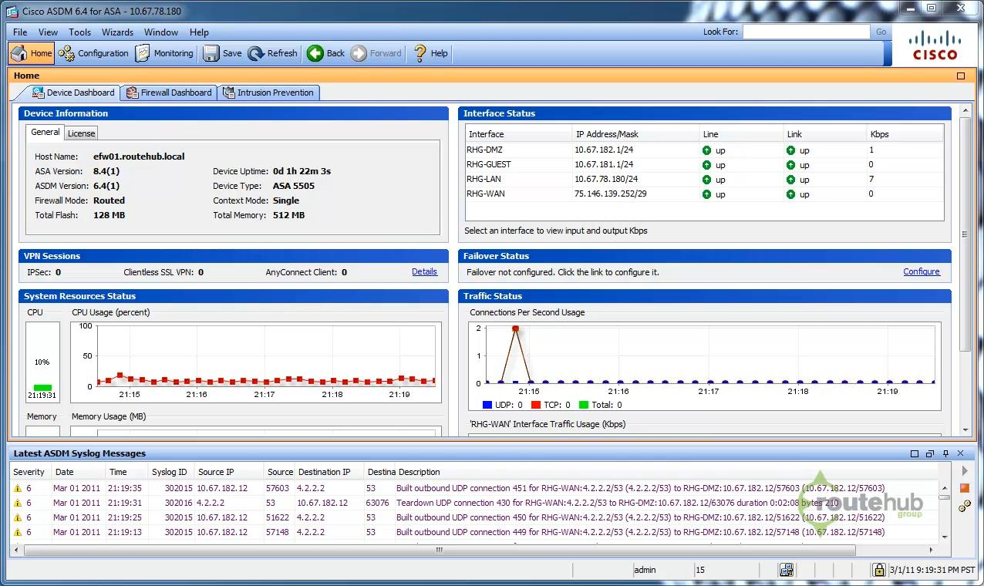Open the VPN Sessions Details link
984x586 pixels.
[x=424, y=272]
